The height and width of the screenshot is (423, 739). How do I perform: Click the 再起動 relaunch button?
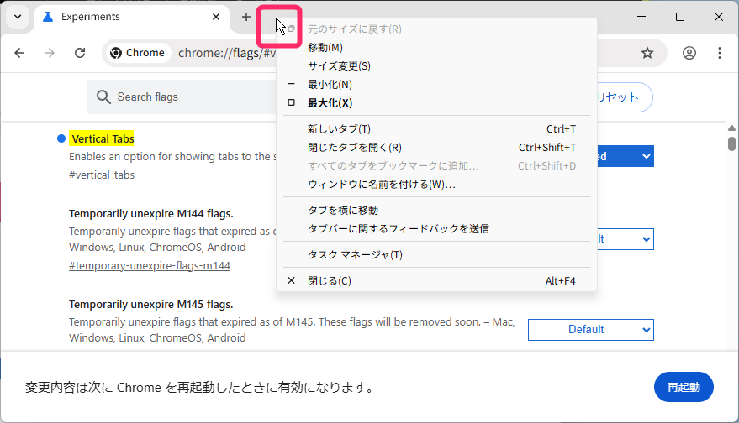click(684, 387)
